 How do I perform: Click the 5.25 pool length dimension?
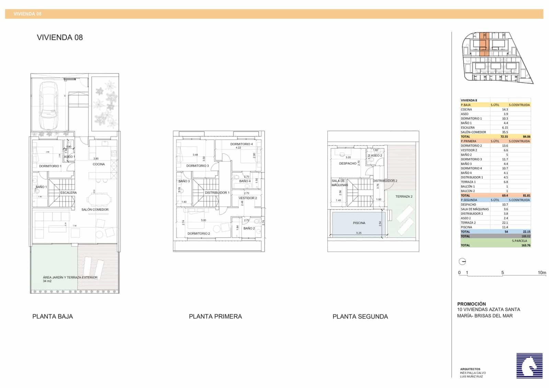[359, 233]
